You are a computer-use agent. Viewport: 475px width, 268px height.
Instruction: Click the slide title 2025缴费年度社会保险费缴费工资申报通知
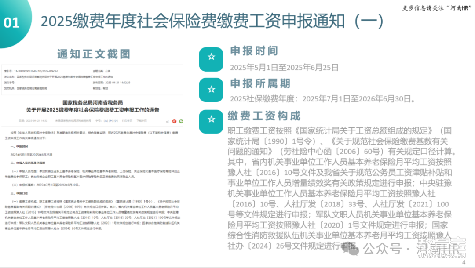point(212,22)
